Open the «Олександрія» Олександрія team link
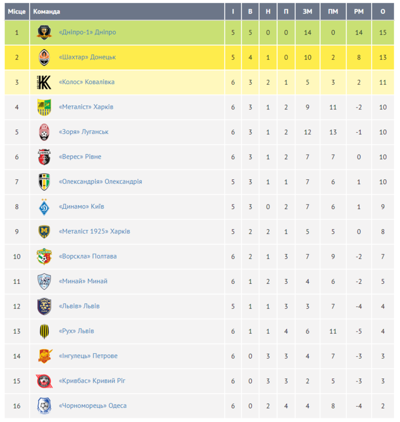The height and width of the screenshot is (422, 400). click(x=101, y=182)
